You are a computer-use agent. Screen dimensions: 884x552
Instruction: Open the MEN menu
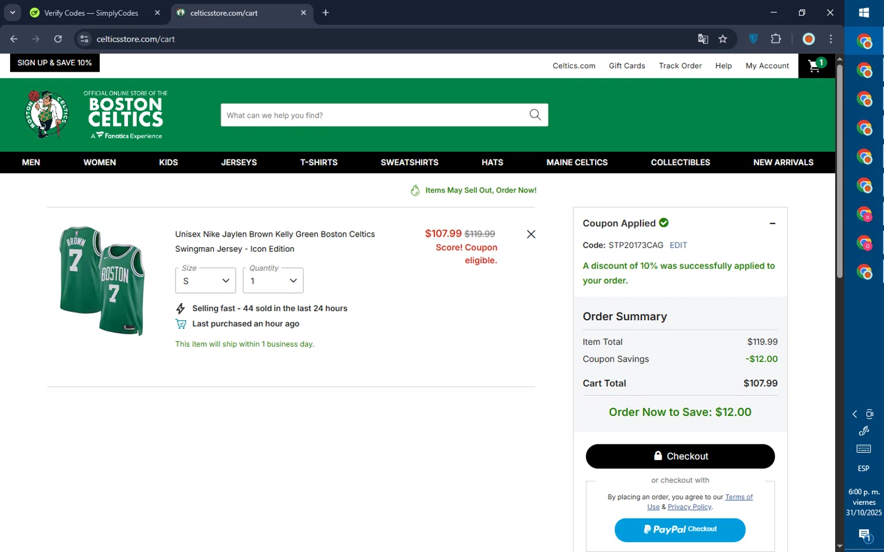[x=31, y=162]
